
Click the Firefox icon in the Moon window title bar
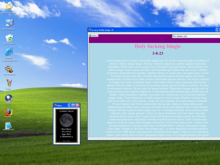(55, 105)
